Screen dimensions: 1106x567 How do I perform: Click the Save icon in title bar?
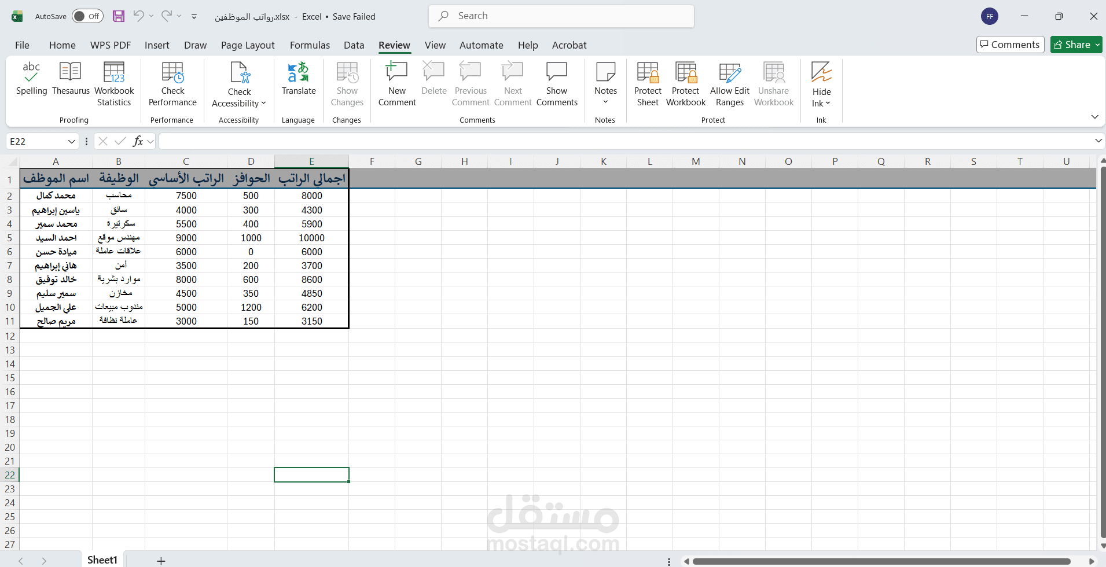[119, 16]
